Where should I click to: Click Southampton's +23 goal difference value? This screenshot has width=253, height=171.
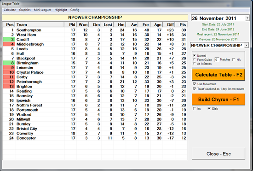(170, 30)
